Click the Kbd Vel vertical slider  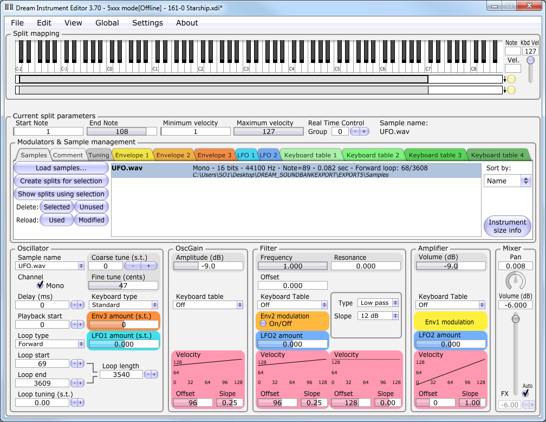pyautogui.click(x=530, y=70)
